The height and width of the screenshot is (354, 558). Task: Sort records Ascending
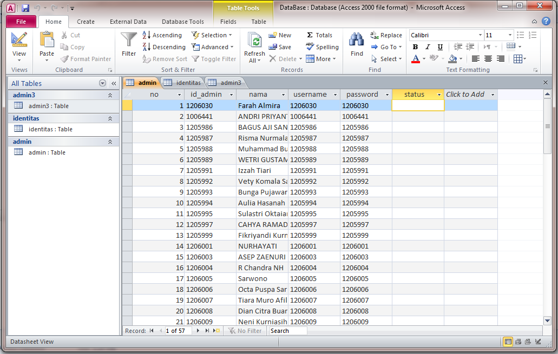coord(162,35)
